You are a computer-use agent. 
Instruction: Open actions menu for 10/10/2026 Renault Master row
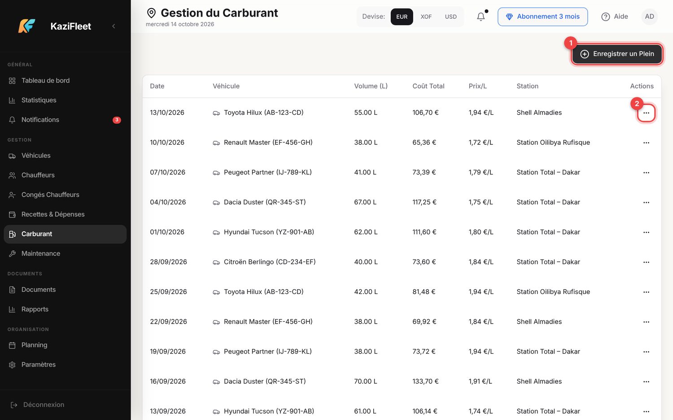click(x=646, y=143)
